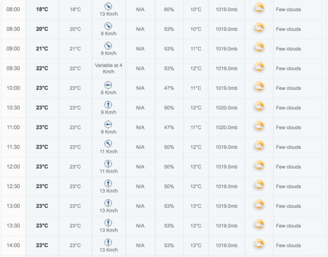Click 'Variable at 4 Km/h' wind text
The height and width of the screenshot is (257, 328).
108,69
